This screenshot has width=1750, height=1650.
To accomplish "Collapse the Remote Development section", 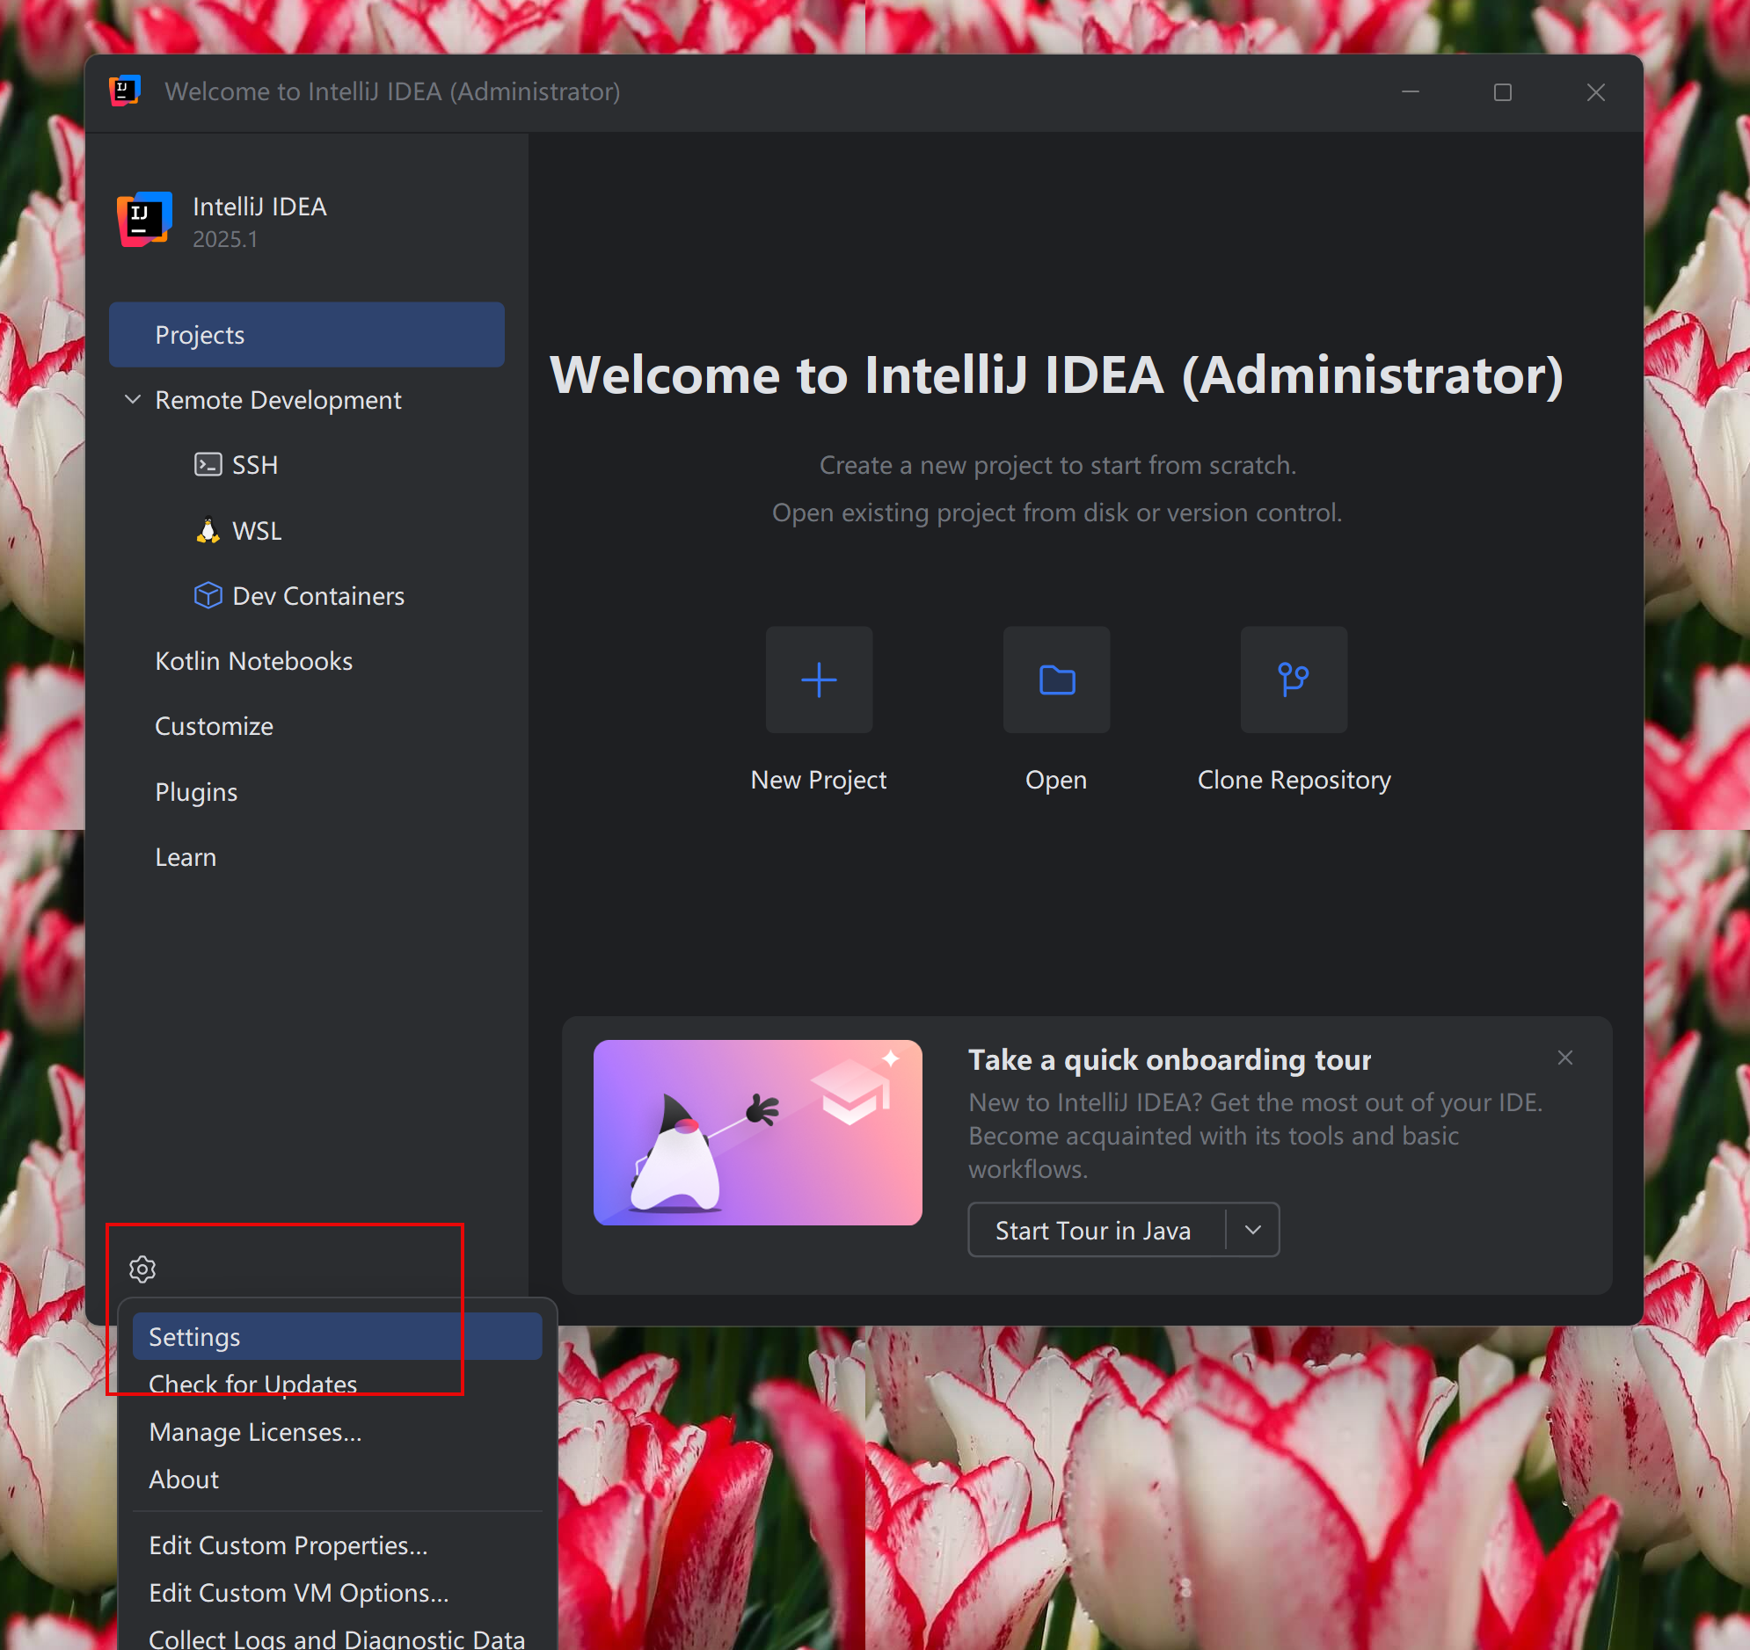I will click(x=133, y=399).
